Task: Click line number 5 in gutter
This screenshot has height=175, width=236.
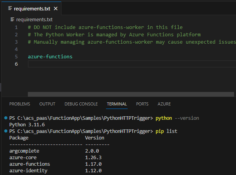Action: coord(16,57)
